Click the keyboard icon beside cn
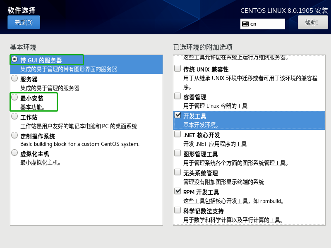This screenshot has height=248, width=331. pos(245,24)
